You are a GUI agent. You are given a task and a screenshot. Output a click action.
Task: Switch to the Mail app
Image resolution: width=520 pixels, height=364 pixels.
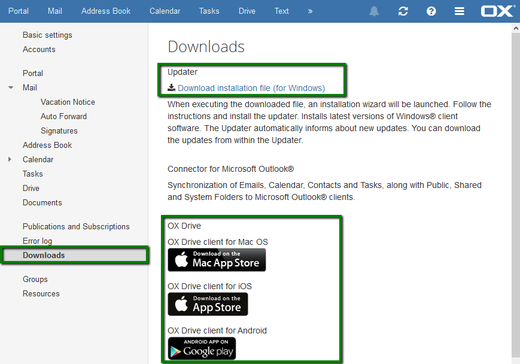pyautogui.click(x=54, y=11)
